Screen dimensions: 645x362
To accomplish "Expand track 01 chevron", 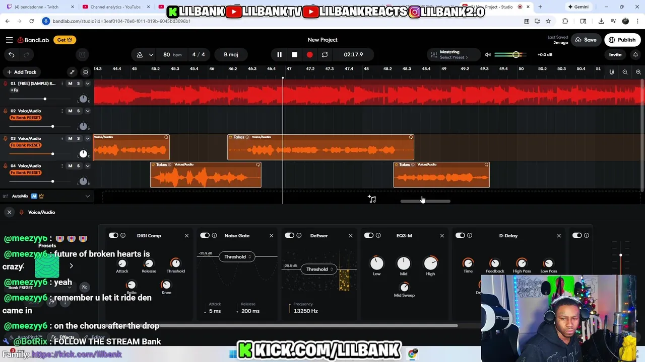I will coord(87,83).
